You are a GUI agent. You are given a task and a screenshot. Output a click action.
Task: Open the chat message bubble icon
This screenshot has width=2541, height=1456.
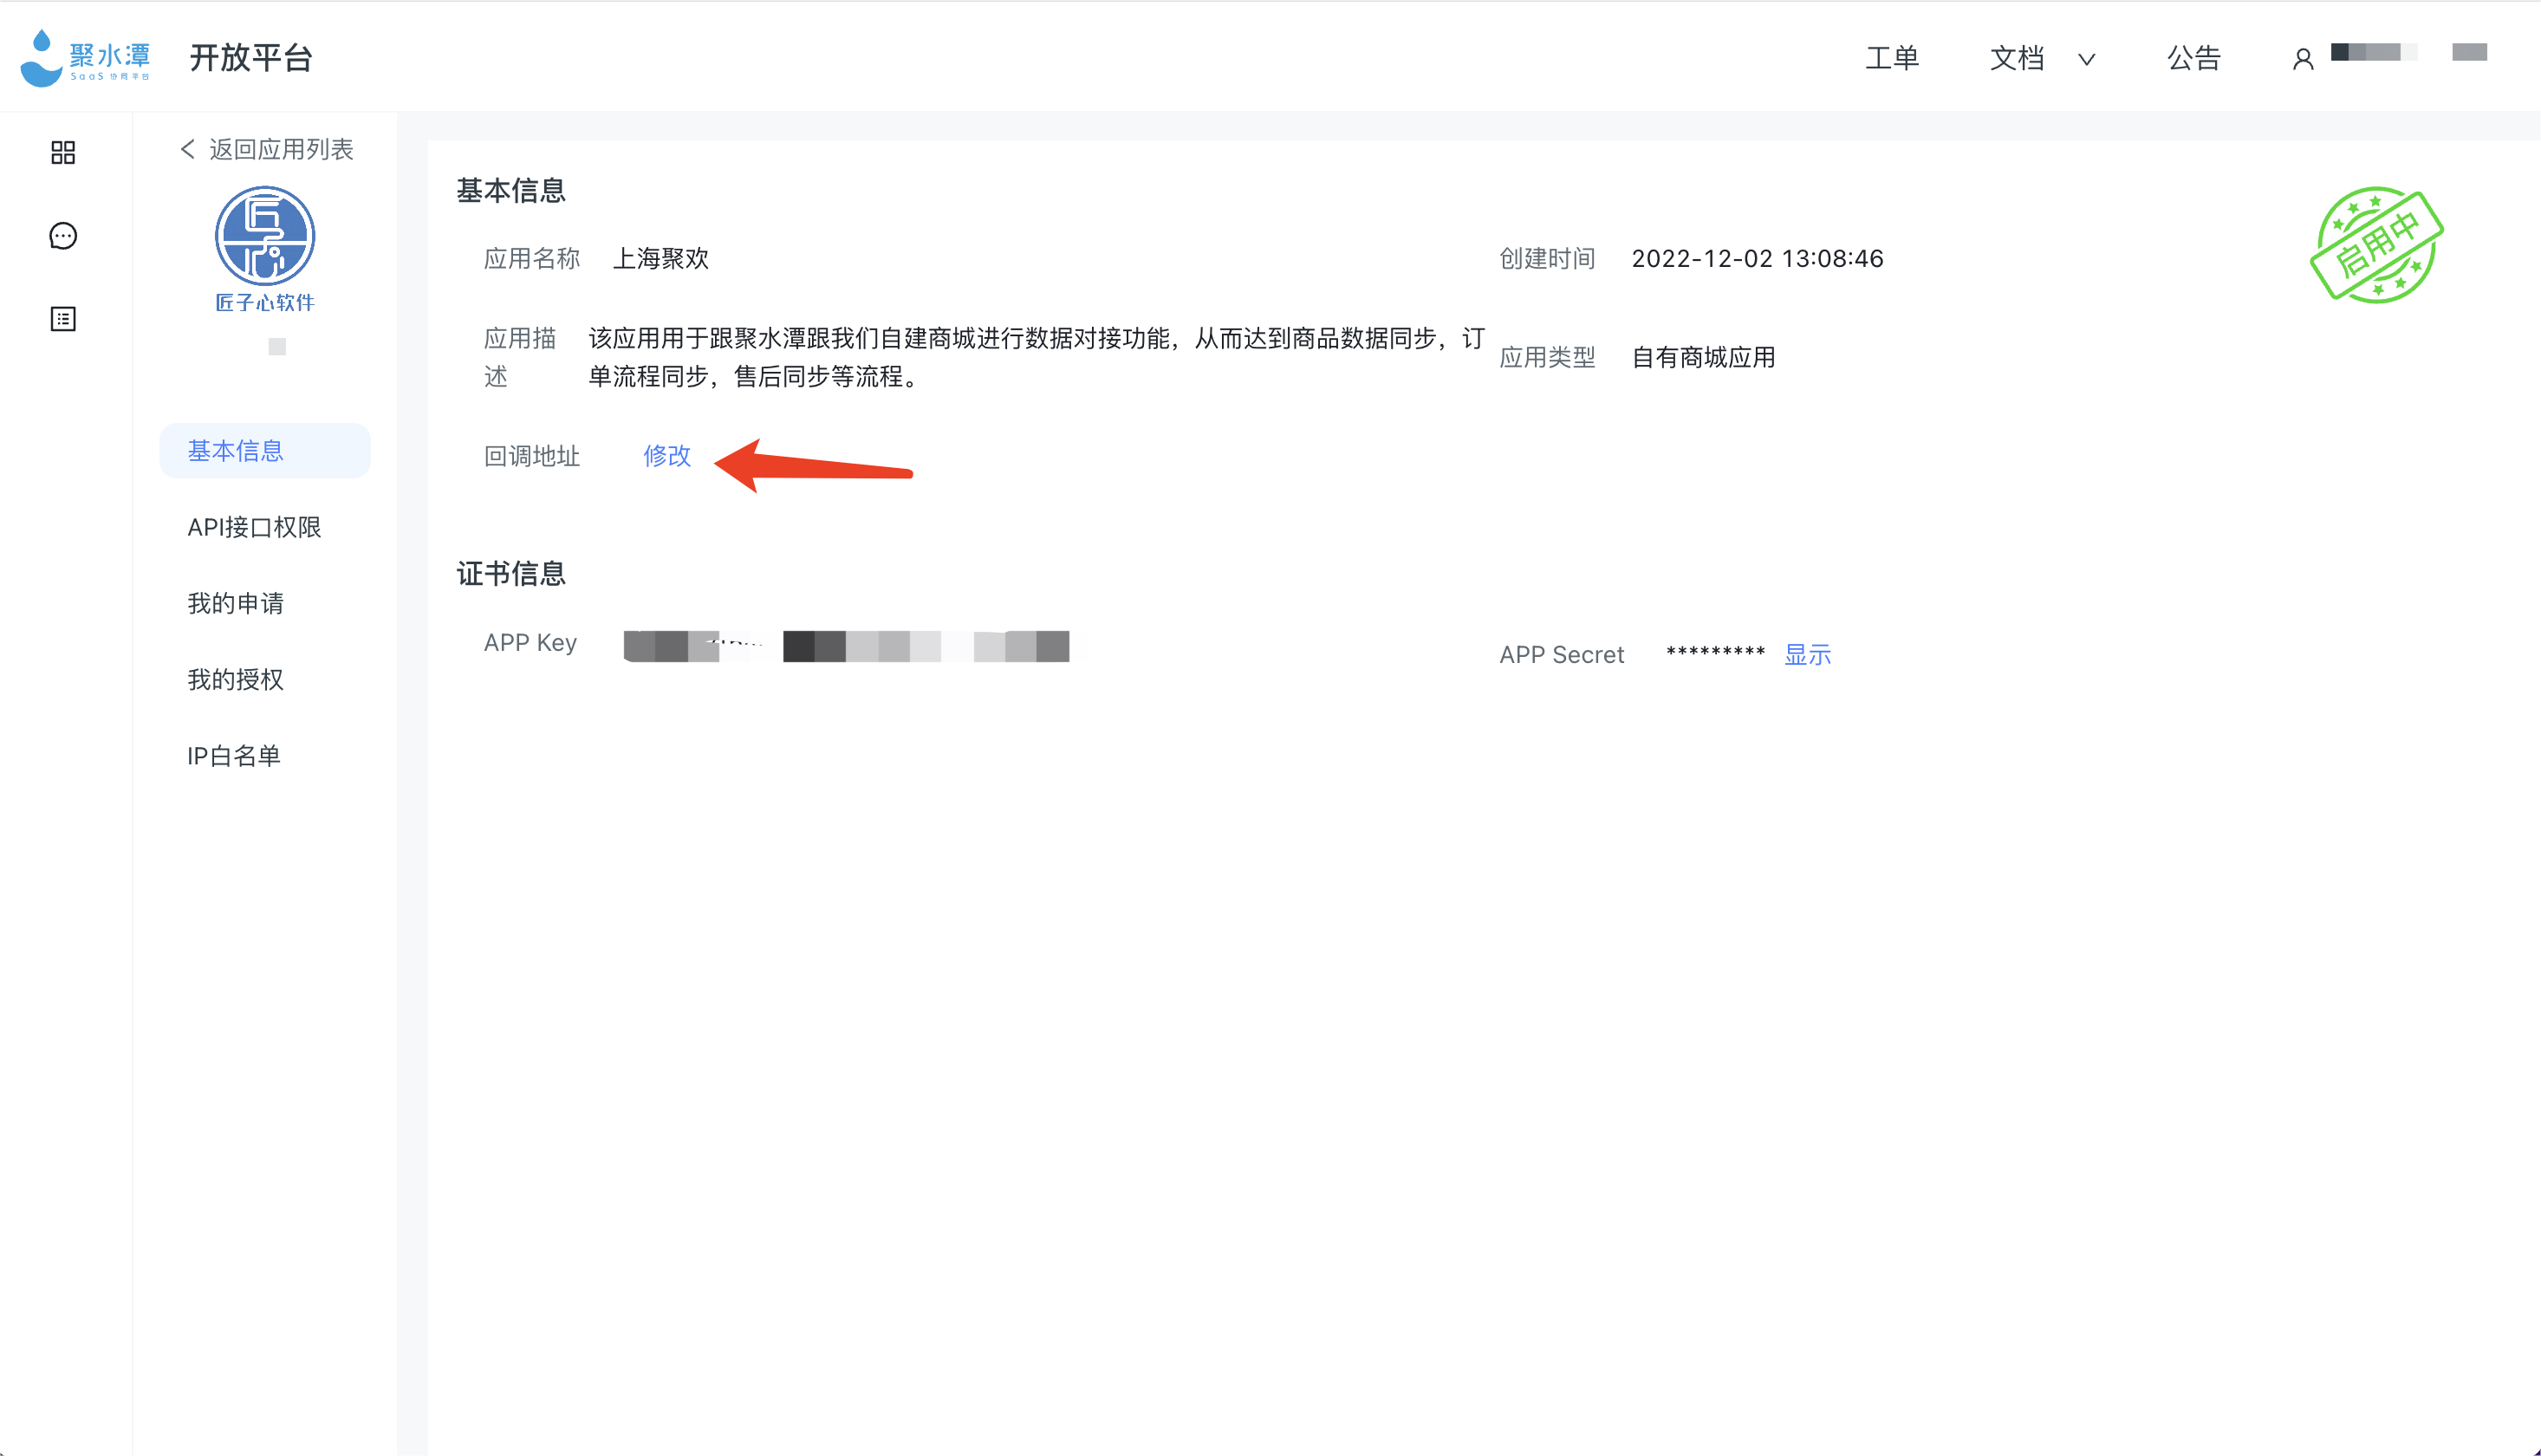tap(63, 236)
